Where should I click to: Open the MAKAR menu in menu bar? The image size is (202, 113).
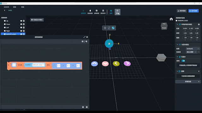(x=6, y=7)
